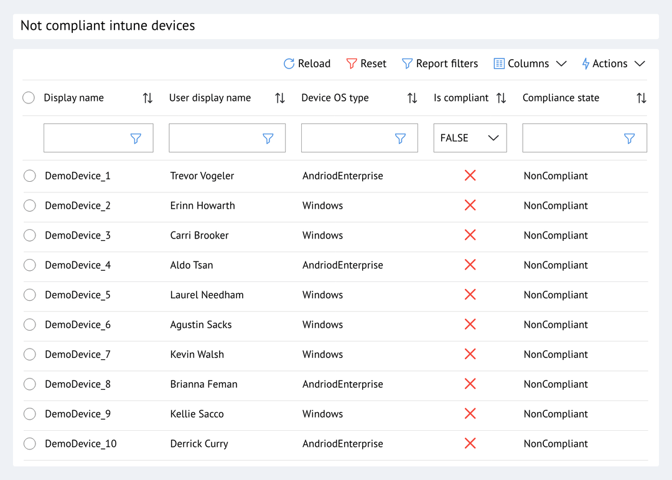672x480 pixels.
Task: Click the Reset filter icon
Action: pos(352,64)
